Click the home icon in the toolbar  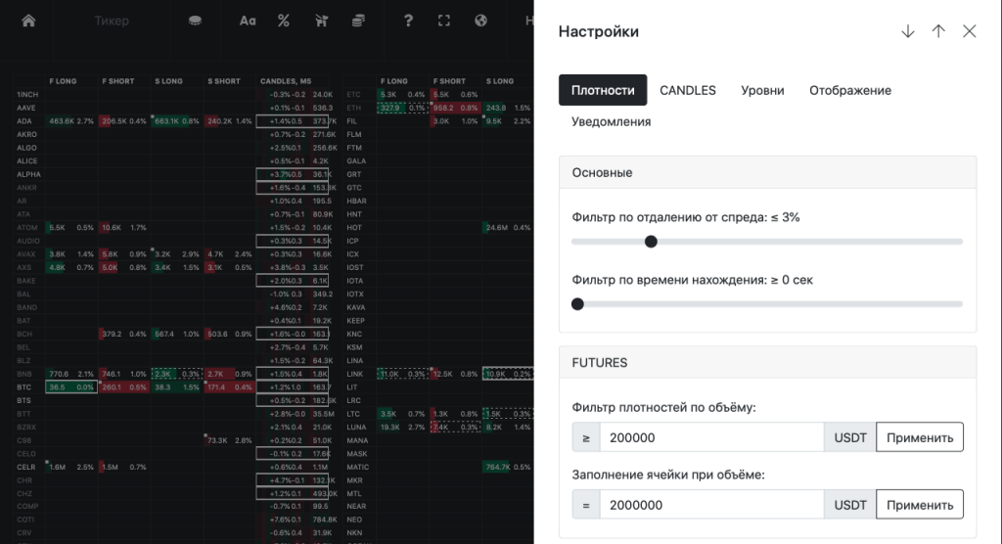(28, 21)
